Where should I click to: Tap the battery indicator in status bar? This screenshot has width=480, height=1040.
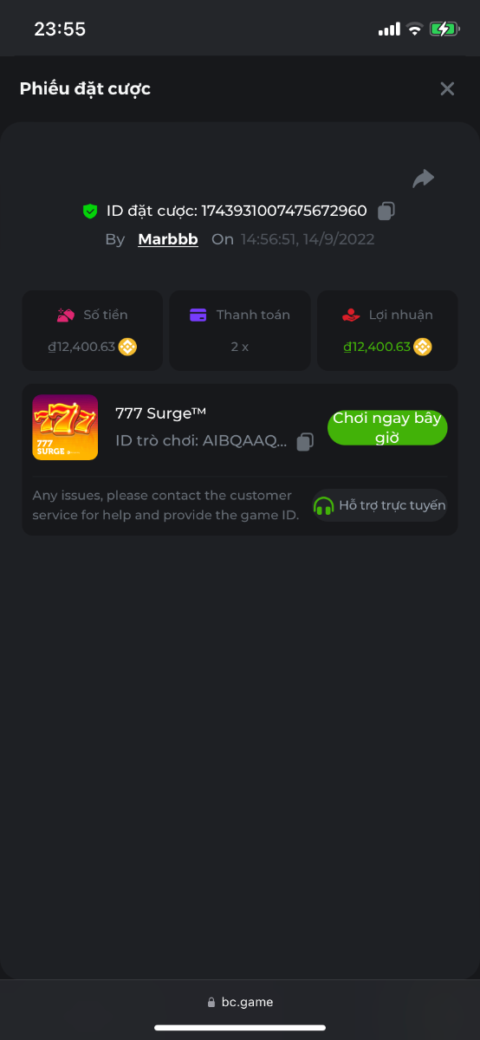(444, 29)
